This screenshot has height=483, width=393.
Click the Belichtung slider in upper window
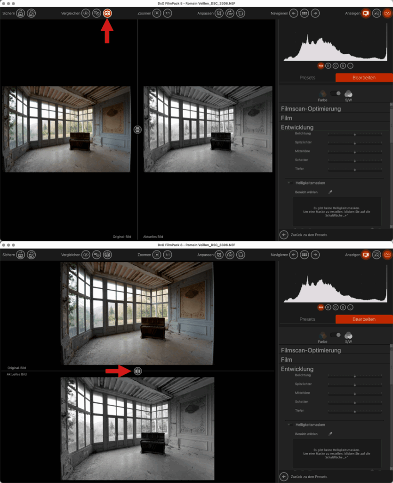coord(354,134)
